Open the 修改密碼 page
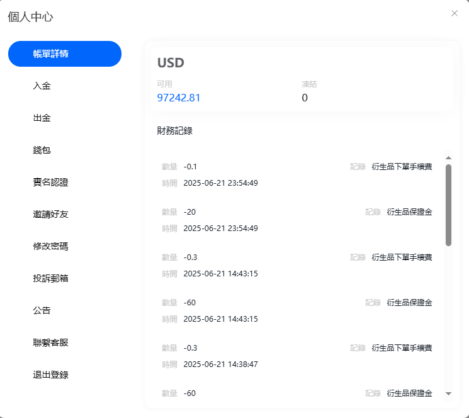This screenshot has height=418, width=469. tap(51, 246)
